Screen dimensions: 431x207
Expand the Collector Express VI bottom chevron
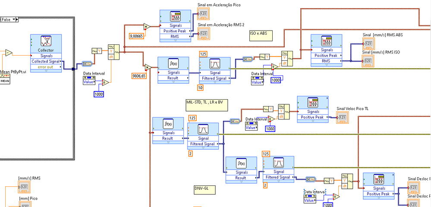(46, 71)
